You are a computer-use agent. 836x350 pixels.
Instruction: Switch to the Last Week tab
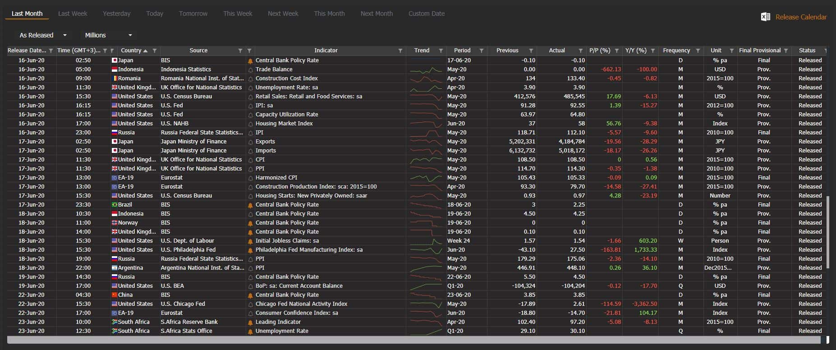[73, 14]
